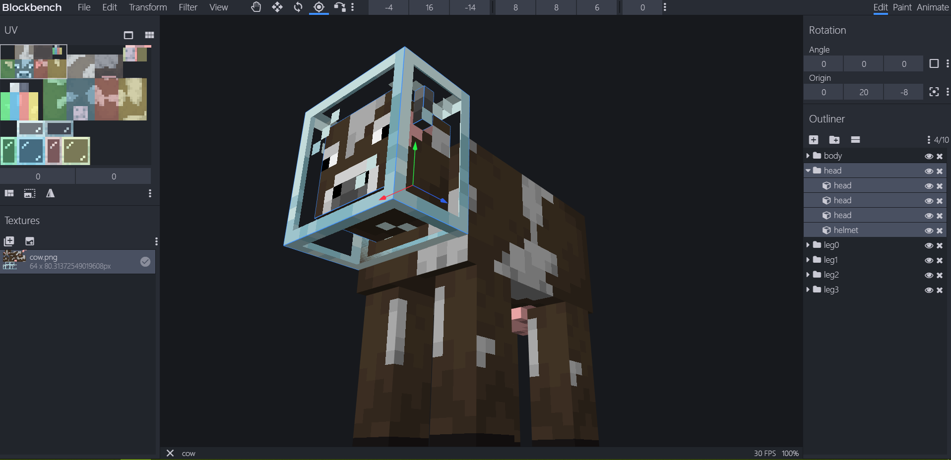The width and height of the screenshot is (951, 460).
Task: Click the layout icon below the UV map
Action: pos(9,193)
